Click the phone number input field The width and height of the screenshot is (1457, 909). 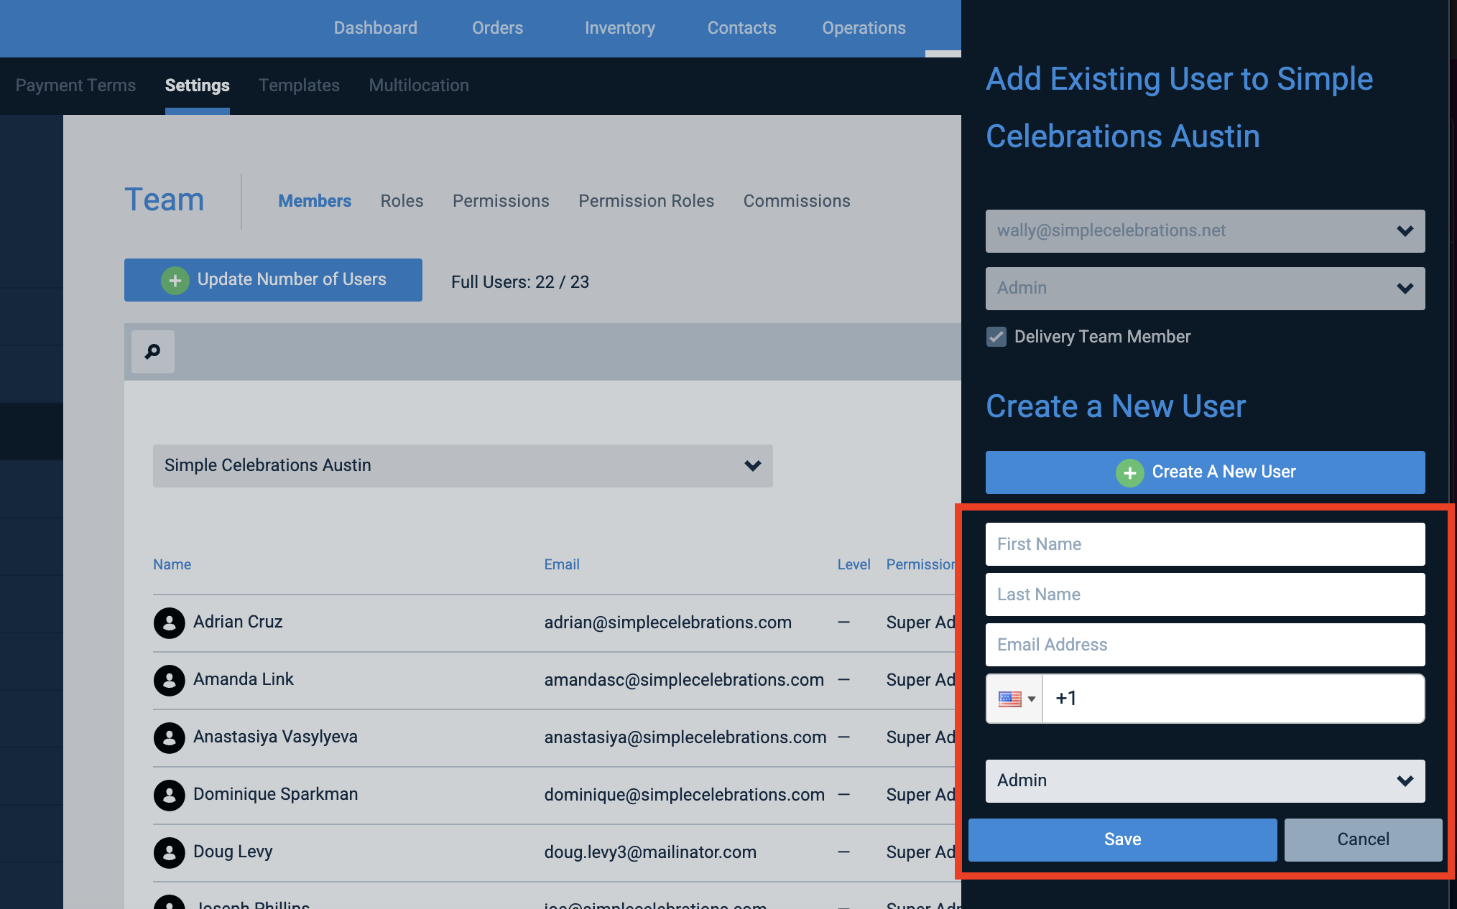[x=1233, y=699]
